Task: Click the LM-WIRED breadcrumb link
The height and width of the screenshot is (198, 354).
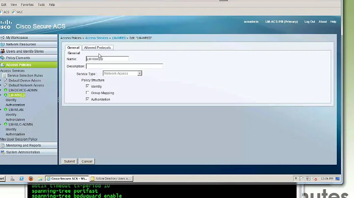Action: point(119,38)
